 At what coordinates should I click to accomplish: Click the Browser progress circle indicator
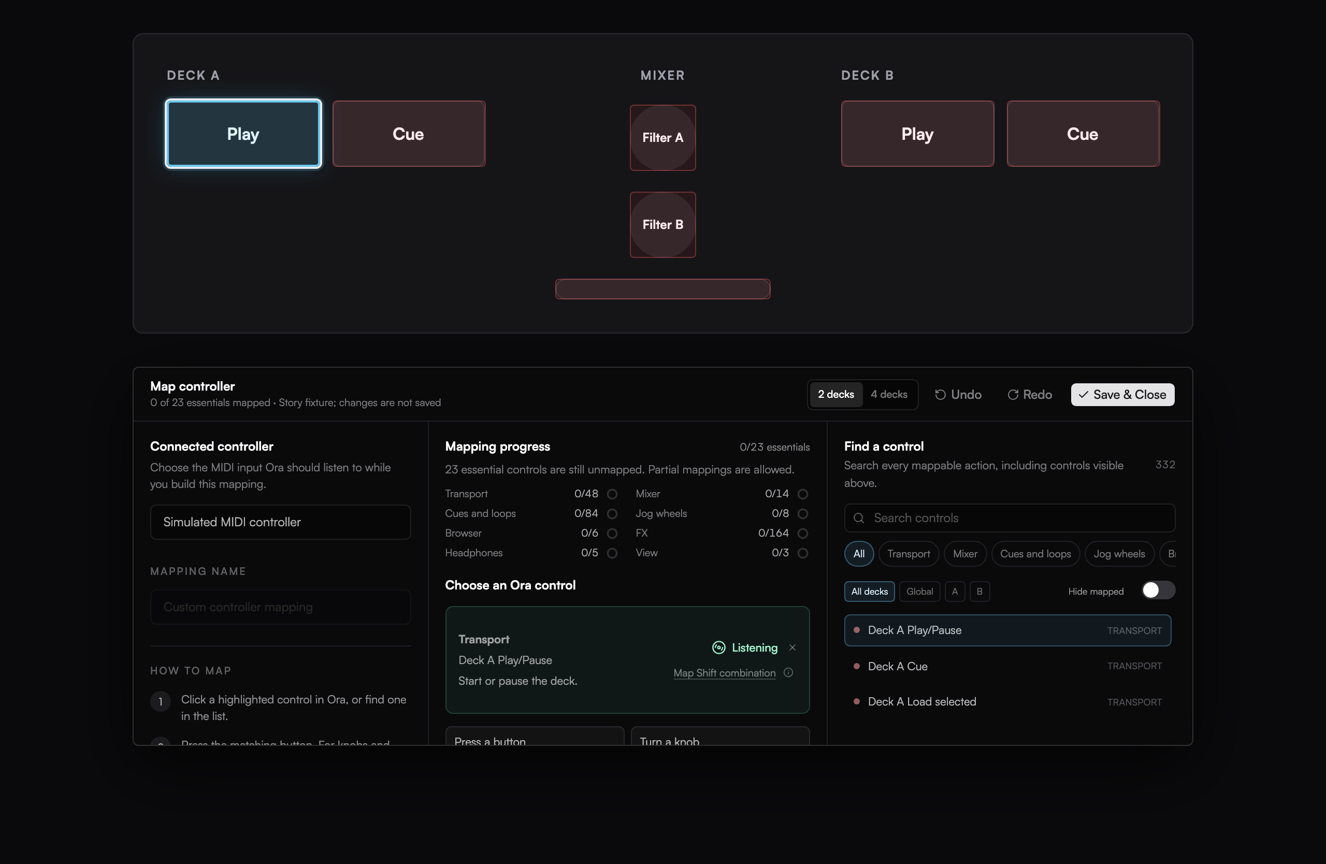(x=612, y=533)
